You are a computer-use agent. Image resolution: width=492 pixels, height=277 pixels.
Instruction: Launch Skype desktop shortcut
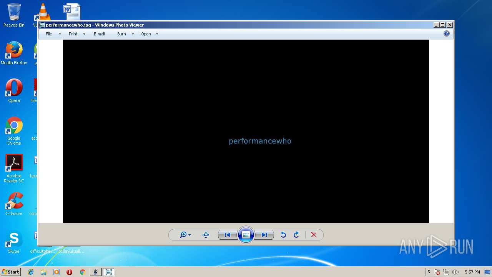pyautogui.click(x=14, y=242)
